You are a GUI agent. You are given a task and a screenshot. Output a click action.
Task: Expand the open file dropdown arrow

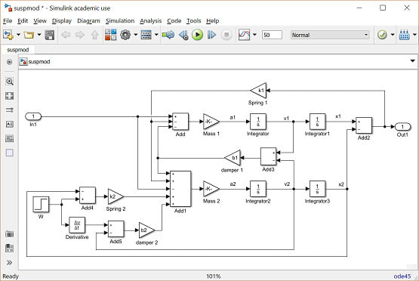point(39,35)
